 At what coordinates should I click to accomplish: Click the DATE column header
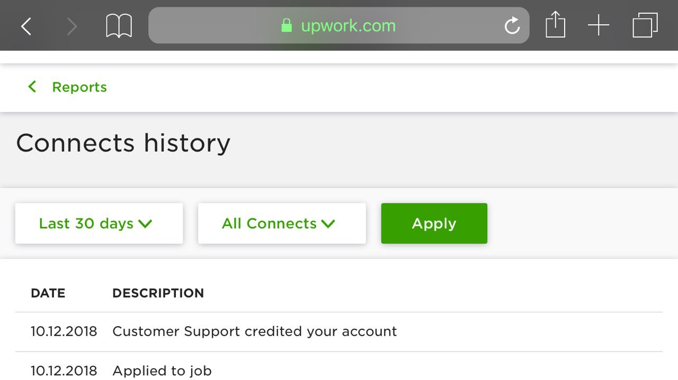pos(48,293)
